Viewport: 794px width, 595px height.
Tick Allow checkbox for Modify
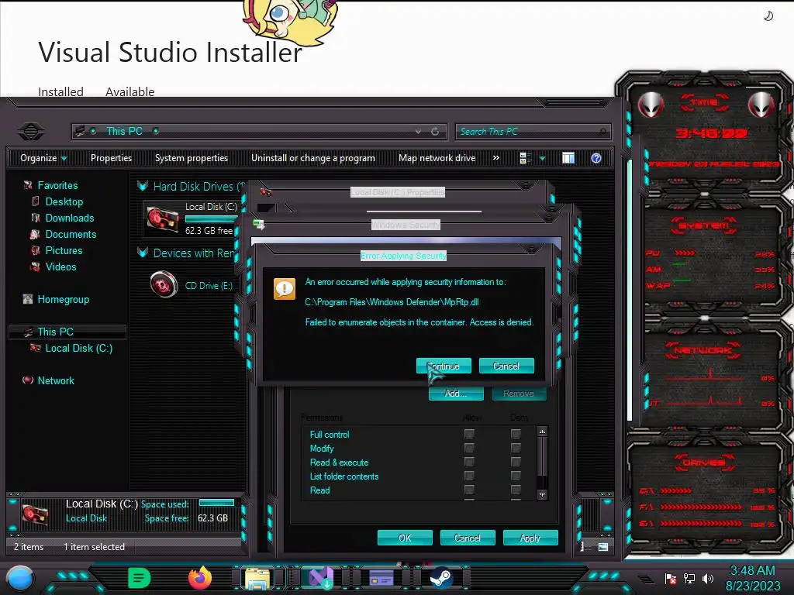[x=469, y=448]
